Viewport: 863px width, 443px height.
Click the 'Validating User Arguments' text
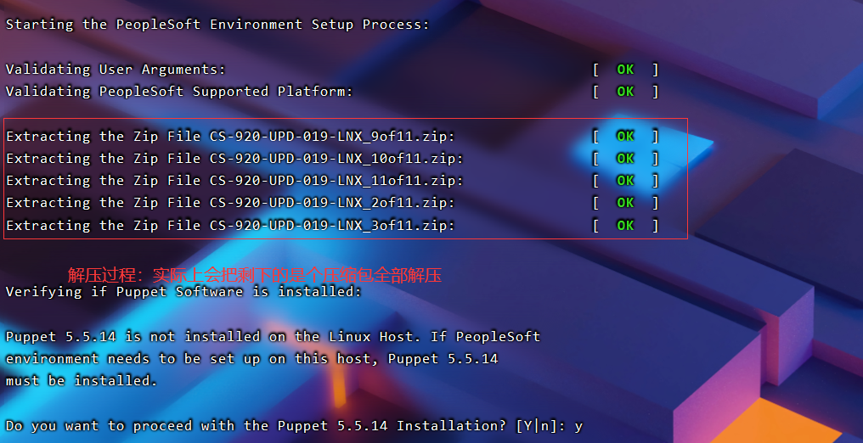116,70
